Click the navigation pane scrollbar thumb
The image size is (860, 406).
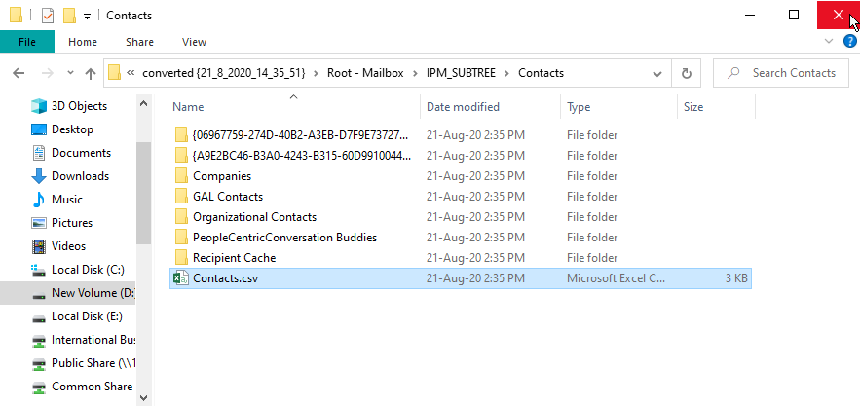pyautogui.click(x=144, y=193)
